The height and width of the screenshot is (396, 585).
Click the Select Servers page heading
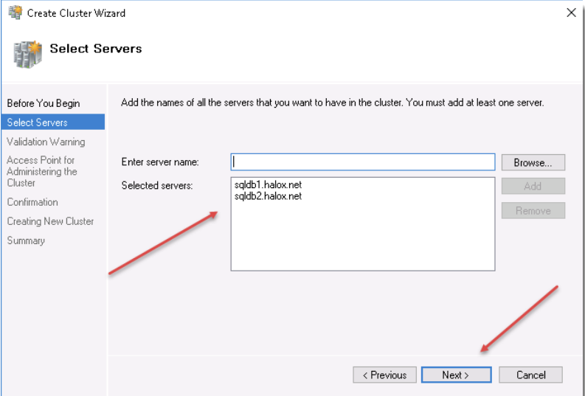(96, 49)
